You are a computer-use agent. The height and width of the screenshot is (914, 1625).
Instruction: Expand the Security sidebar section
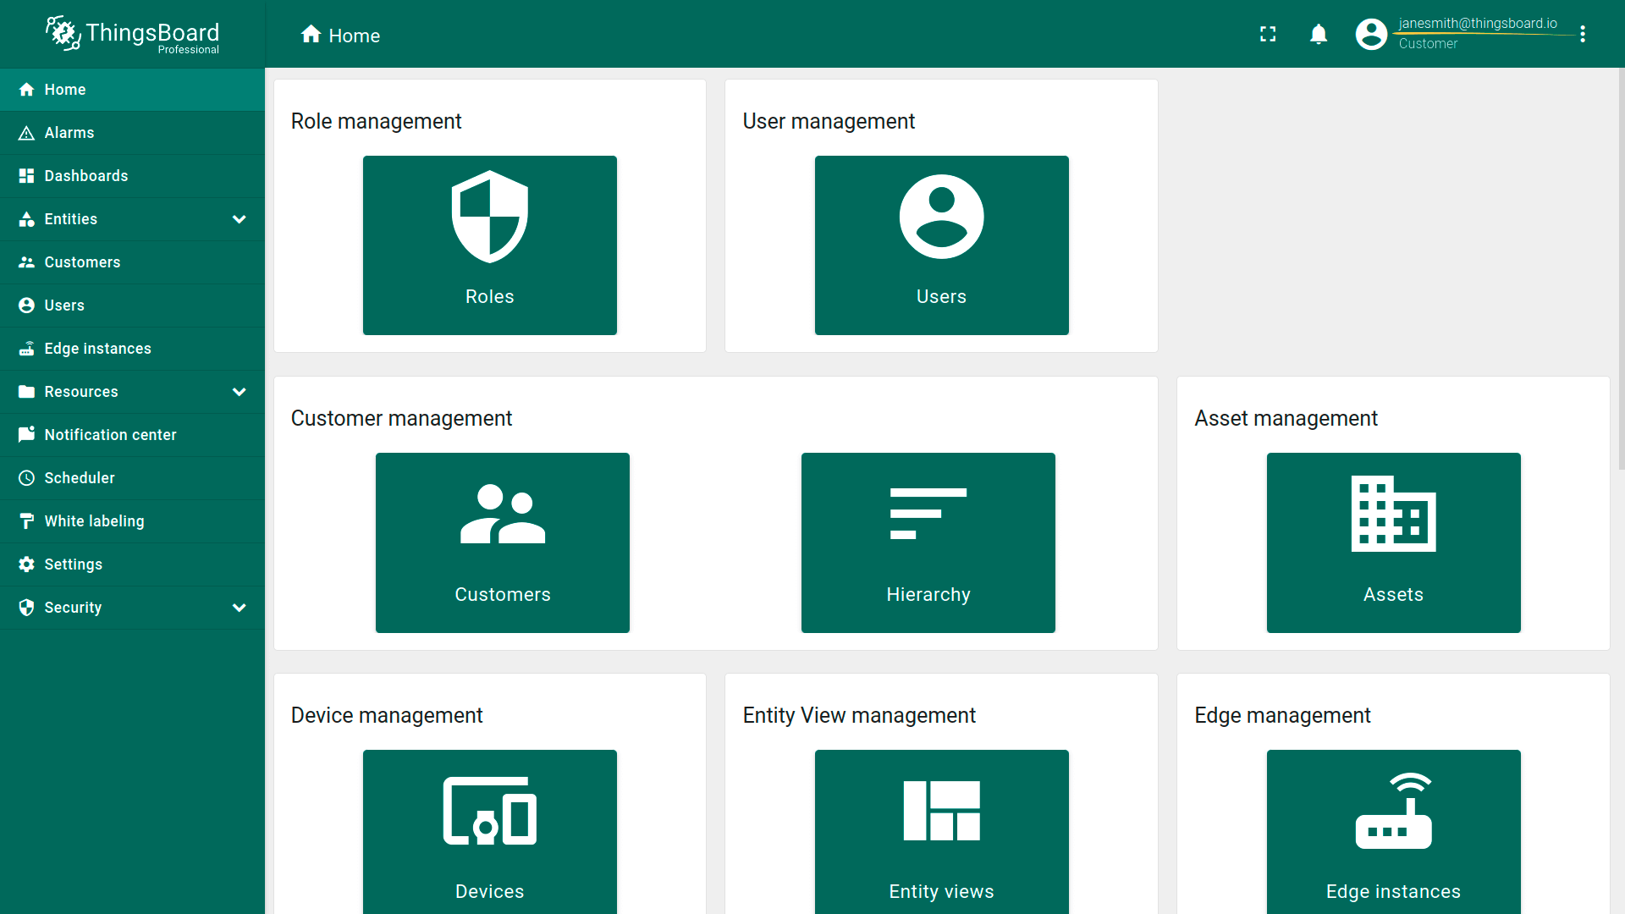(240, 608)
